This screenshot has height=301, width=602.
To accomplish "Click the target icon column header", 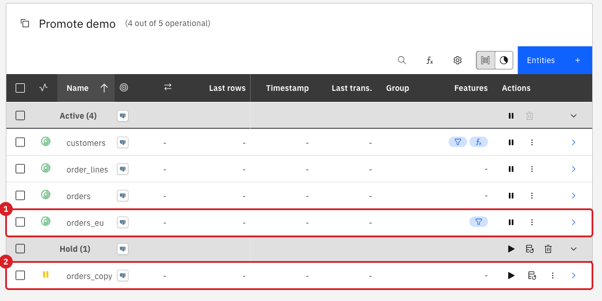I will click(124, 87).
